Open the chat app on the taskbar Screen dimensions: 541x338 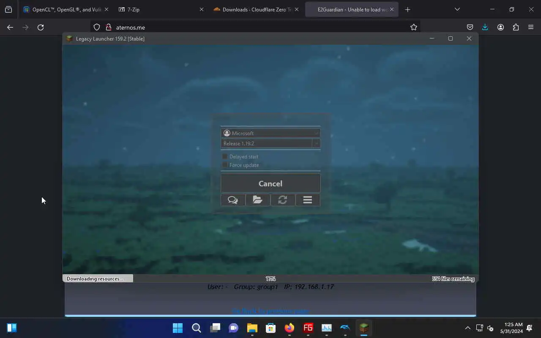click(234, 328)
